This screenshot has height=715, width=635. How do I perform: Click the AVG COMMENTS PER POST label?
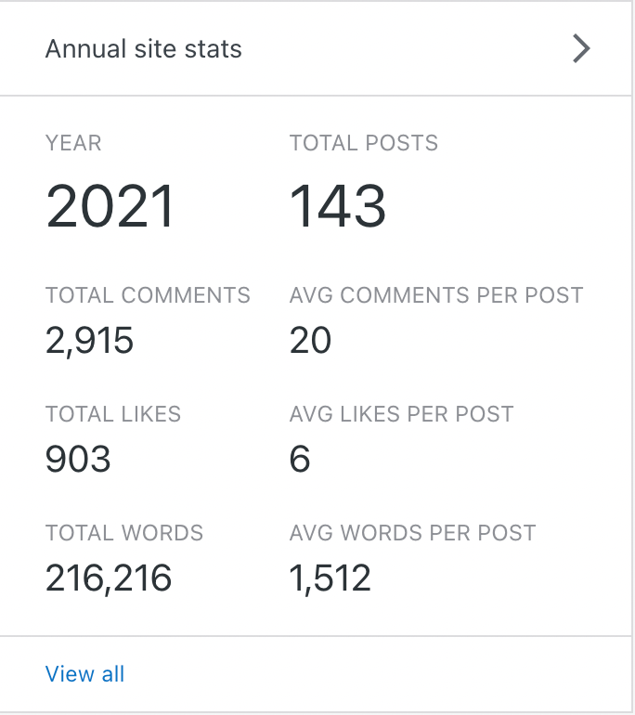(x=436, y=295)
